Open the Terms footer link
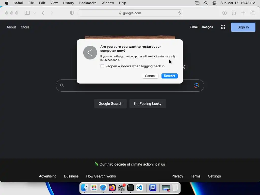Viewport: 260px width, 195px height. point(196,176)
